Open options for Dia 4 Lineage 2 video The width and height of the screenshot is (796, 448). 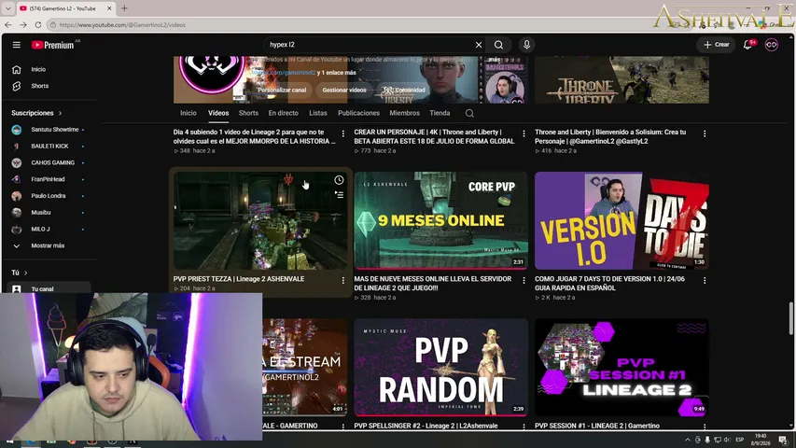click(x=343, y=133)
